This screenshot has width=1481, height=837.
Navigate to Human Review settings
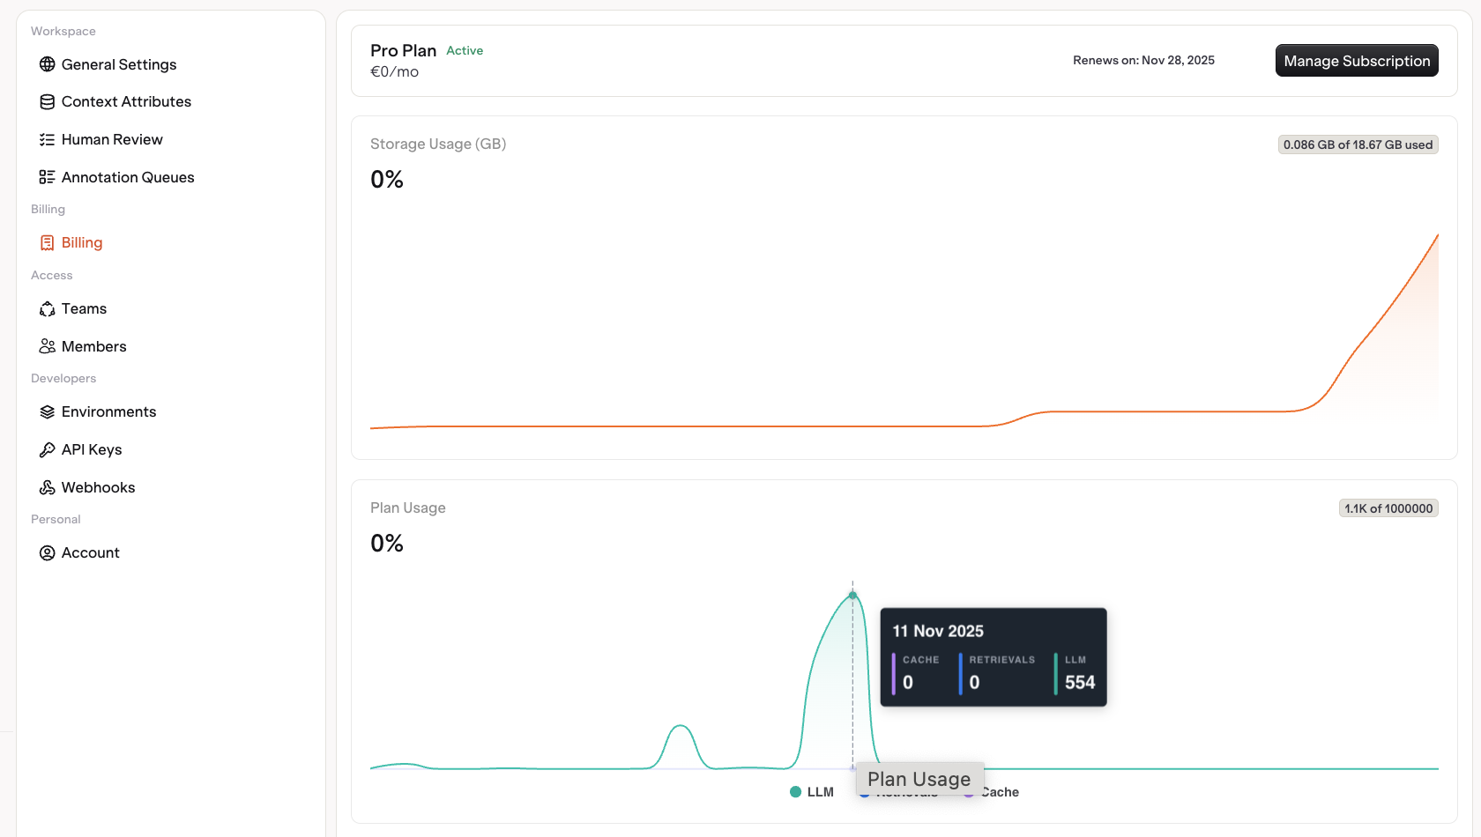[111, 139]
